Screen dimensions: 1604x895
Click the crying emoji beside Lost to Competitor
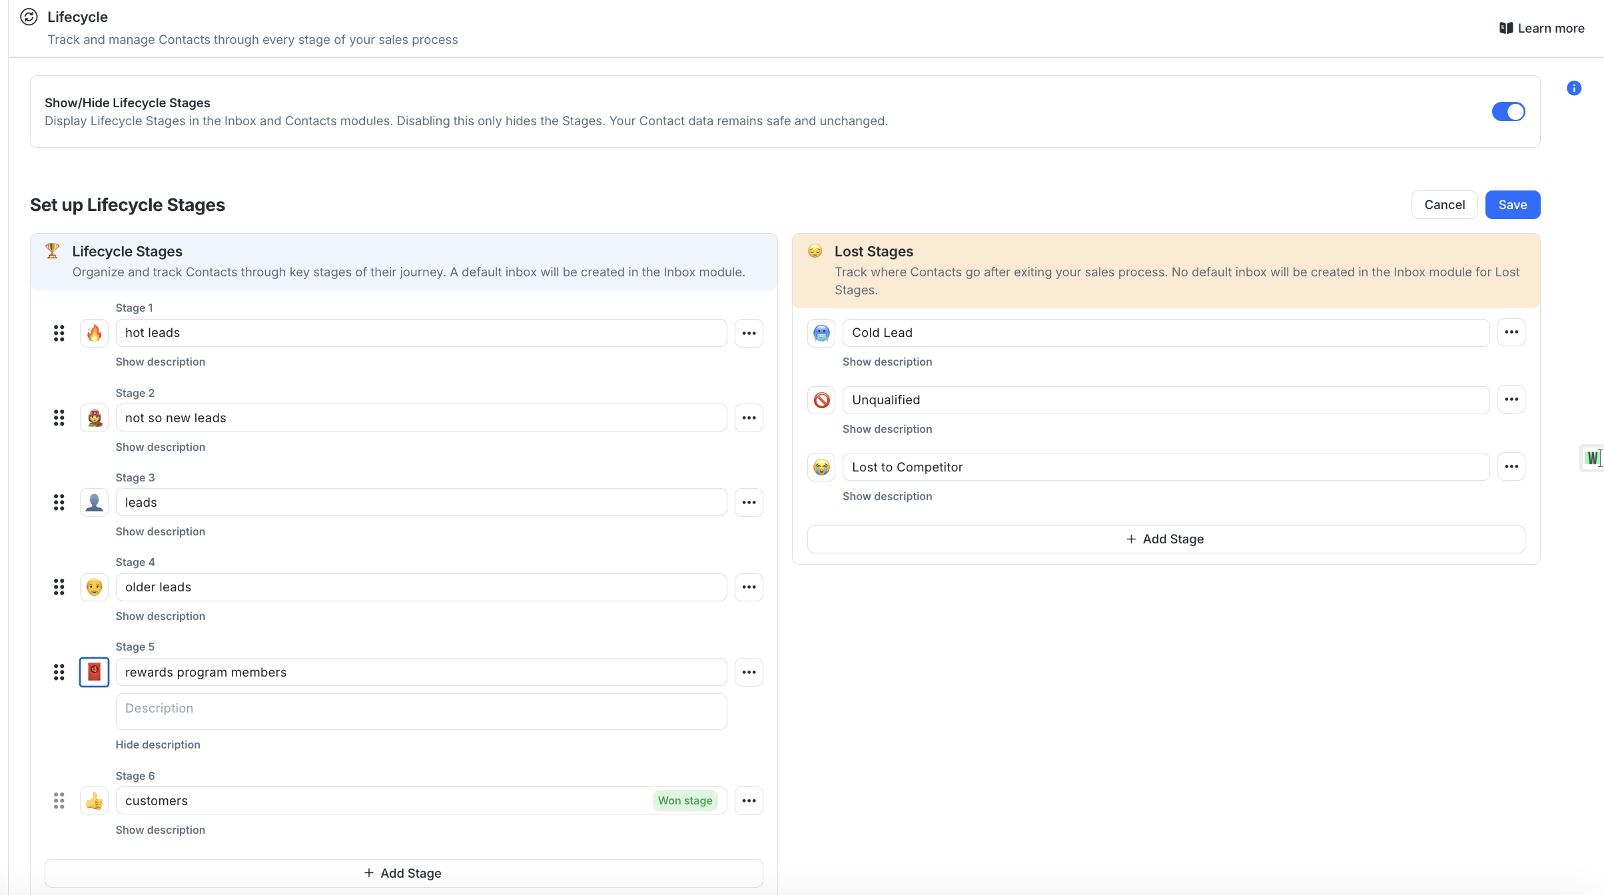(821, 467)
